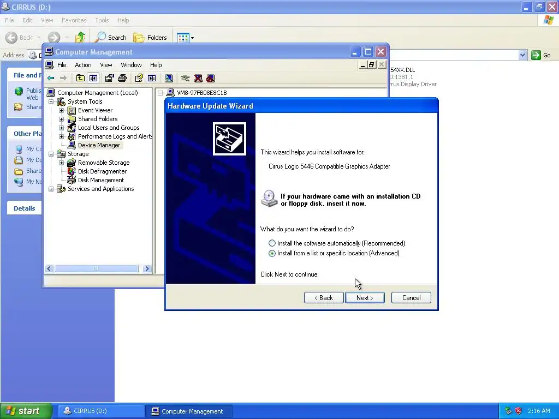This screenshot has height=419, width=559.
Task: Expand Services and Applications node
Action: point(51,189)
